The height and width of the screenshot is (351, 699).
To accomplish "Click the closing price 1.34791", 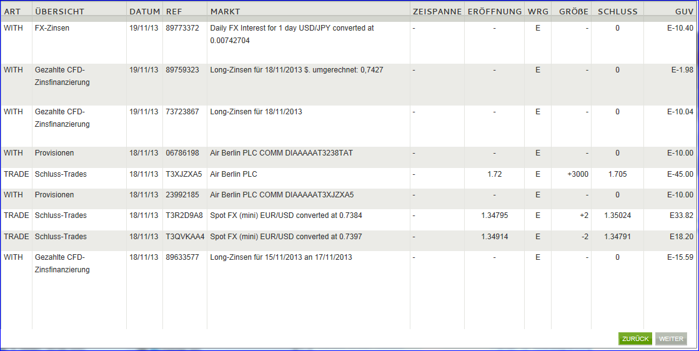I will 617,237.
